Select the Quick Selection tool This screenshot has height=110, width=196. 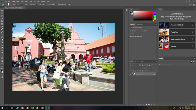pos(2,19)
